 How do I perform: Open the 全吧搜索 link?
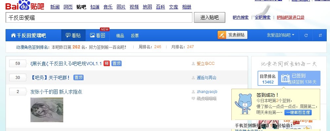[262, 17]
